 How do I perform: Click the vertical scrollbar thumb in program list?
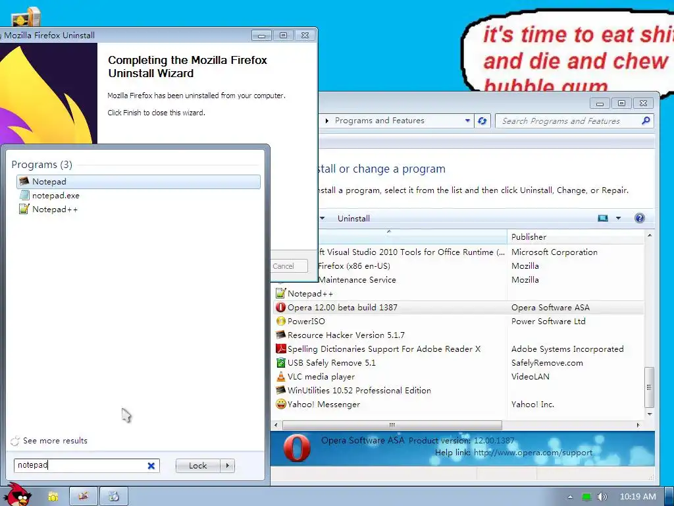click(x=650, y=387)
